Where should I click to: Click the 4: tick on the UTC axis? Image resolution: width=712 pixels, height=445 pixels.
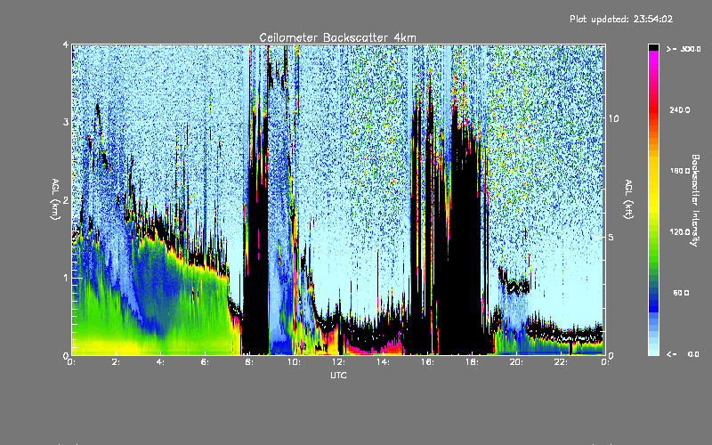(x=160, y=362)
